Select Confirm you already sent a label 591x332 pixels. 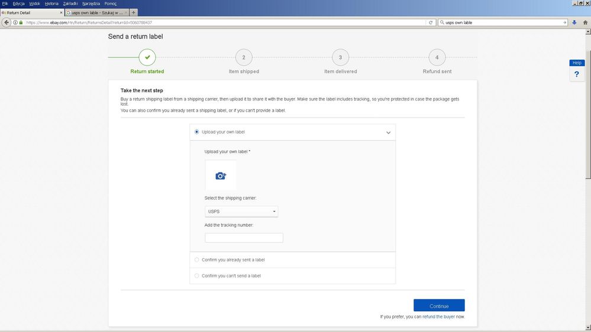[197, 260]
